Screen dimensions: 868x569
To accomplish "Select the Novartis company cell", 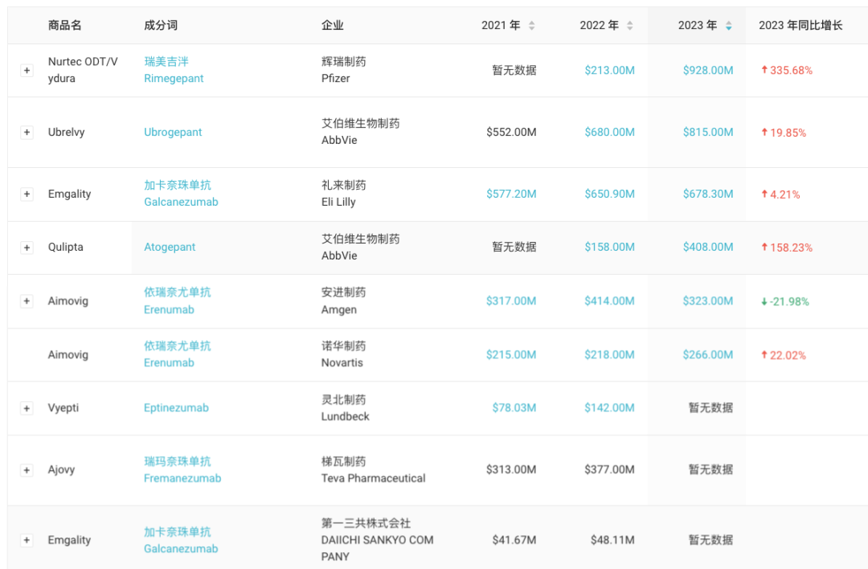I will click(x=344, y=354).
